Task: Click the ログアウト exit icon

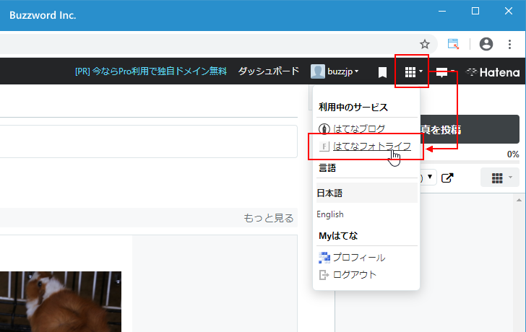Action: [324, 275]
